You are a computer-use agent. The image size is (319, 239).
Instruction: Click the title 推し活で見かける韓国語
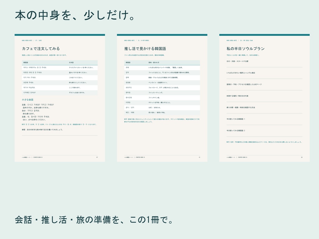pos(145,49)
